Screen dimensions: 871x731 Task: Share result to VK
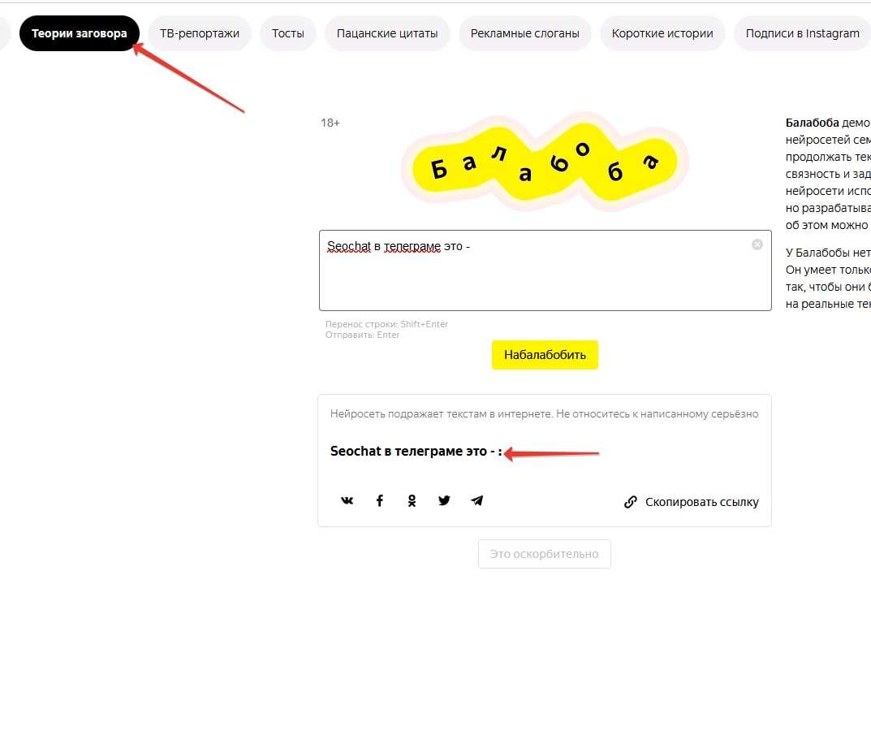[x=347, y=501]
